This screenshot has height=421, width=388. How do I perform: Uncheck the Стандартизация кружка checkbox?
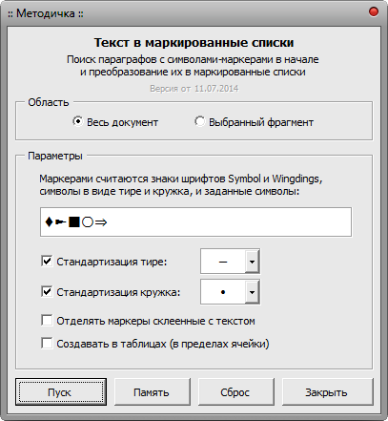pos(47,291)
